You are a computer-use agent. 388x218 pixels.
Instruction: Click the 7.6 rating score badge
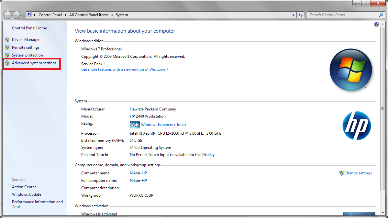click(135, 125)
